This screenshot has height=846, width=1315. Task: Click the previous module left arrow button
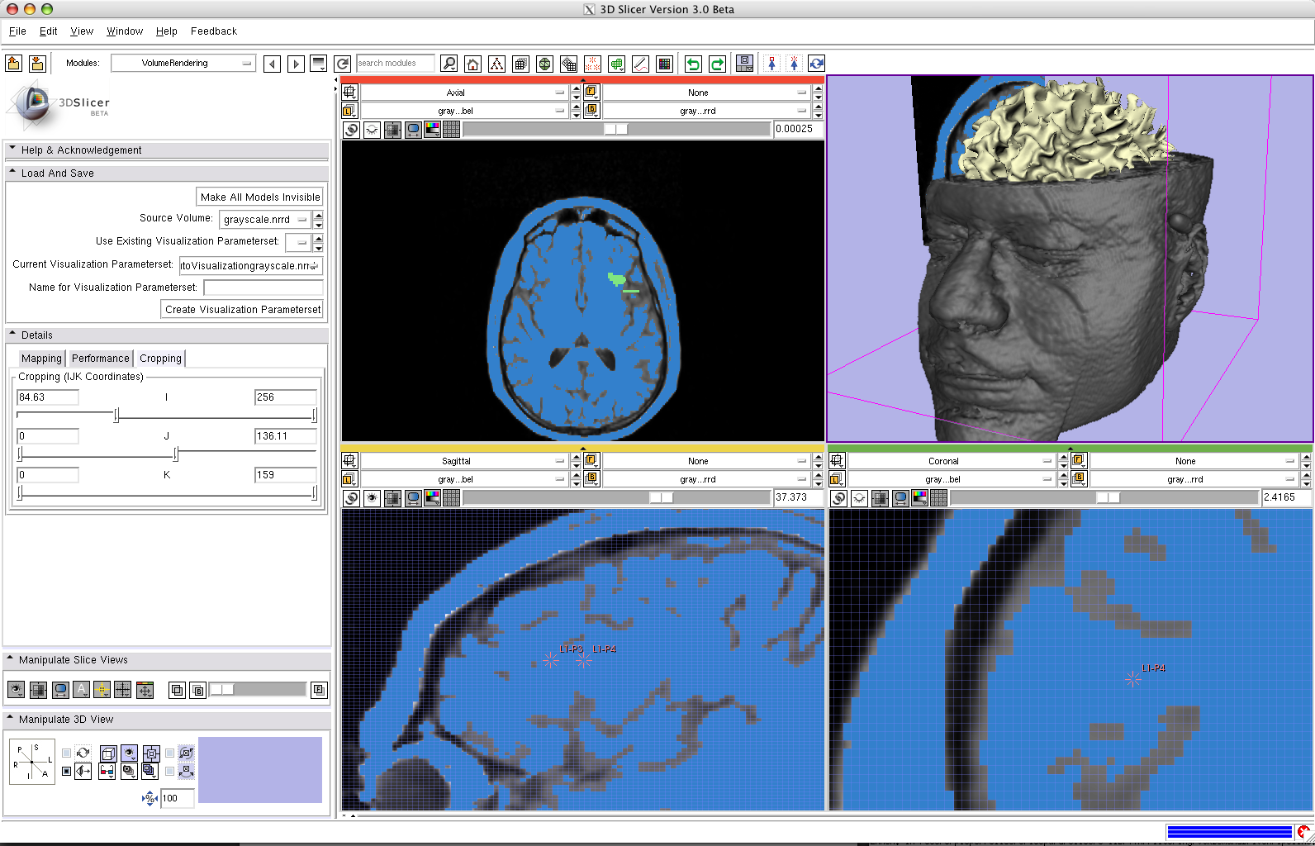pyautogui.click(x=272, y=64)
